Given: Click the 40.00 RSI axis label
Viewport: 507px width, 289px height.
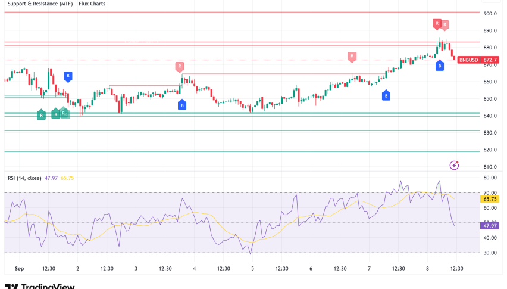Looking at the screenshot, I should [x=490, y=238].
